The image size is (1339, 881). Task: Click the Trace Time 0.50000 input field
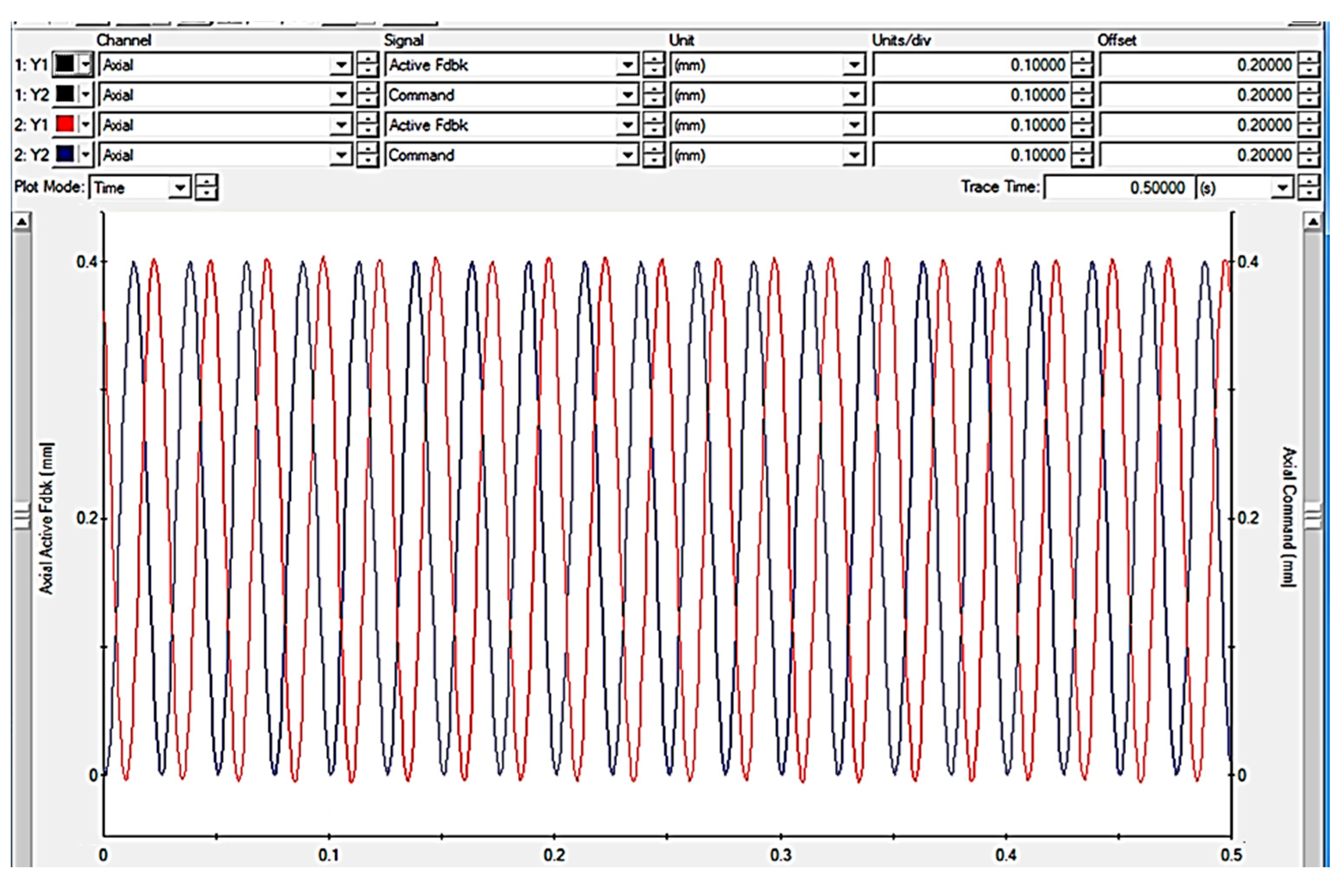point(1118,187)
